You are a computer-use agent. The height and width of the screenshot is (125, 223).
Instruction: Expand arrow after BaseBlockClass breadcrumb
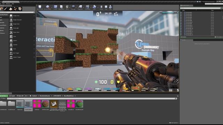(x=75, y=96)
